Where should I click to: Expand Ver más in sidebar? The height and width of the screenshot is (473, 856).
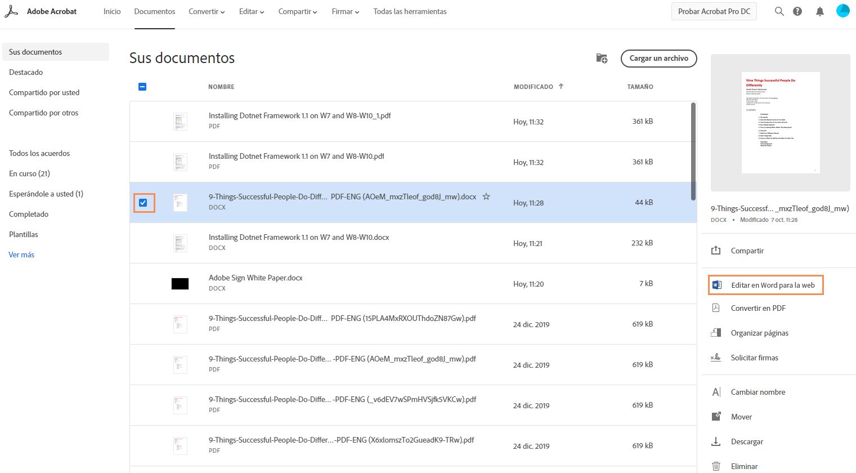click(x=21, y=255)
